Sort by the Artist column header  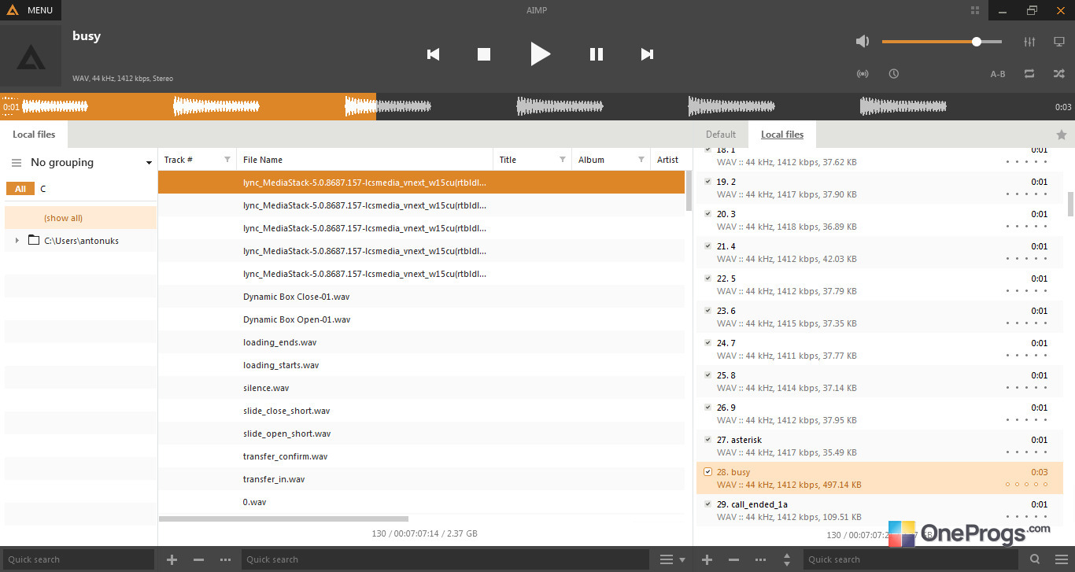(x=668, y=160)
